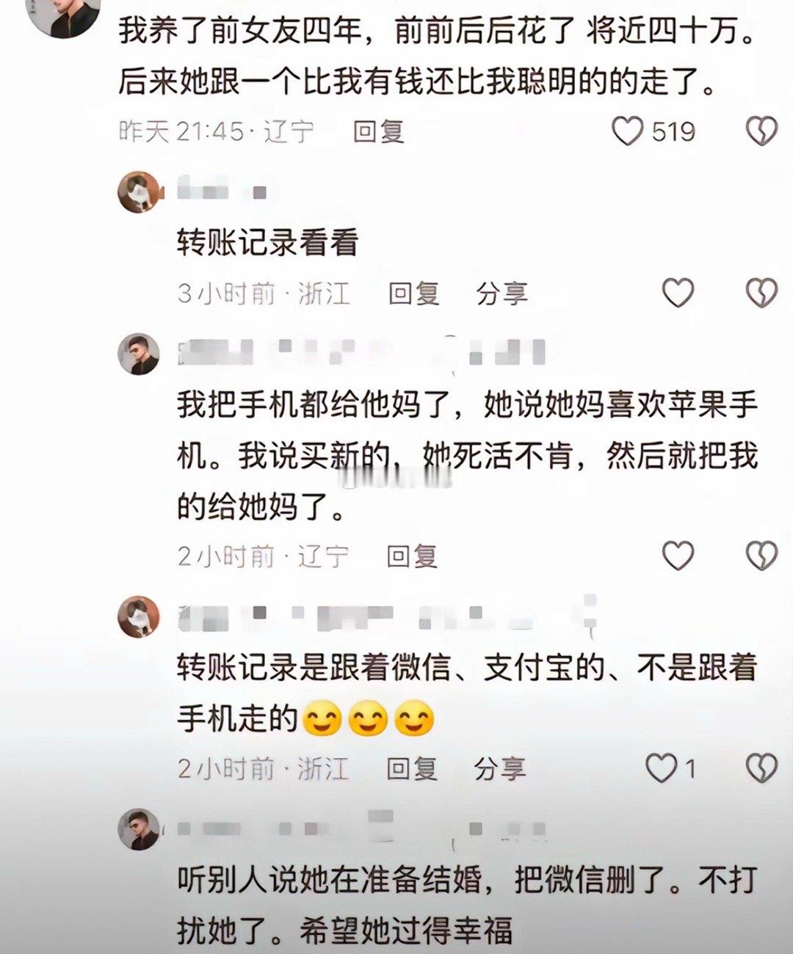
Task: Reply to the 2小时前 辽宁 comment
Action: coord(413,556)
